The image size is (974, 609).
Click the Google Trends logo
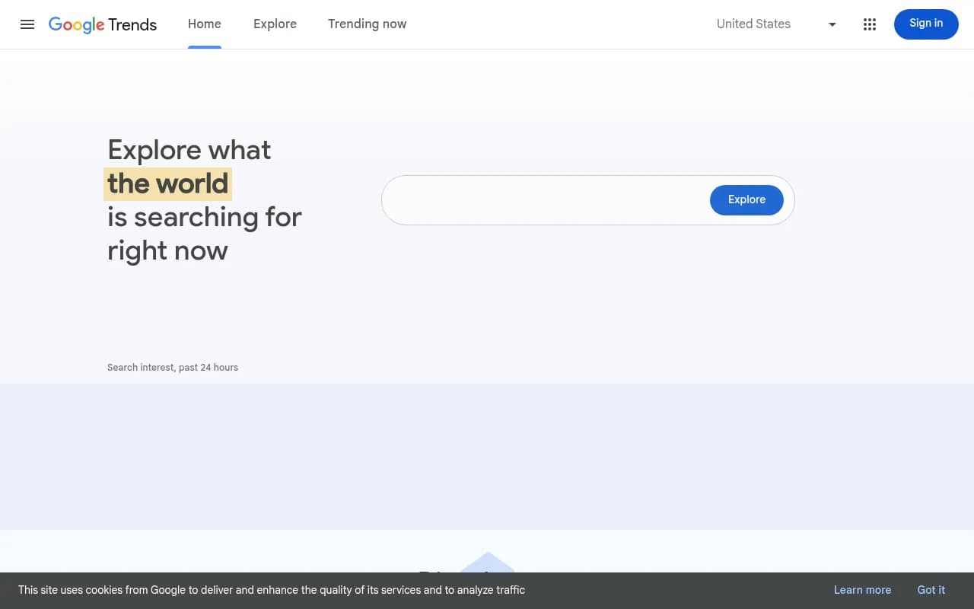102,24
